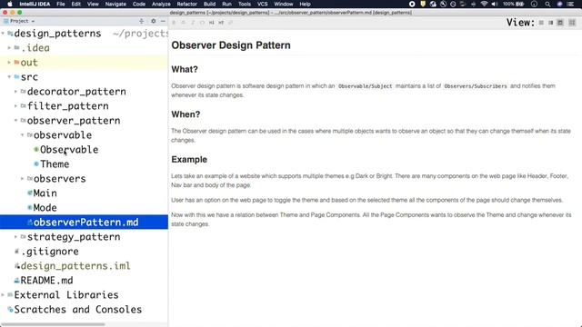
Task: Click the 'When?' heading in preview
Action: click(186, 114)
